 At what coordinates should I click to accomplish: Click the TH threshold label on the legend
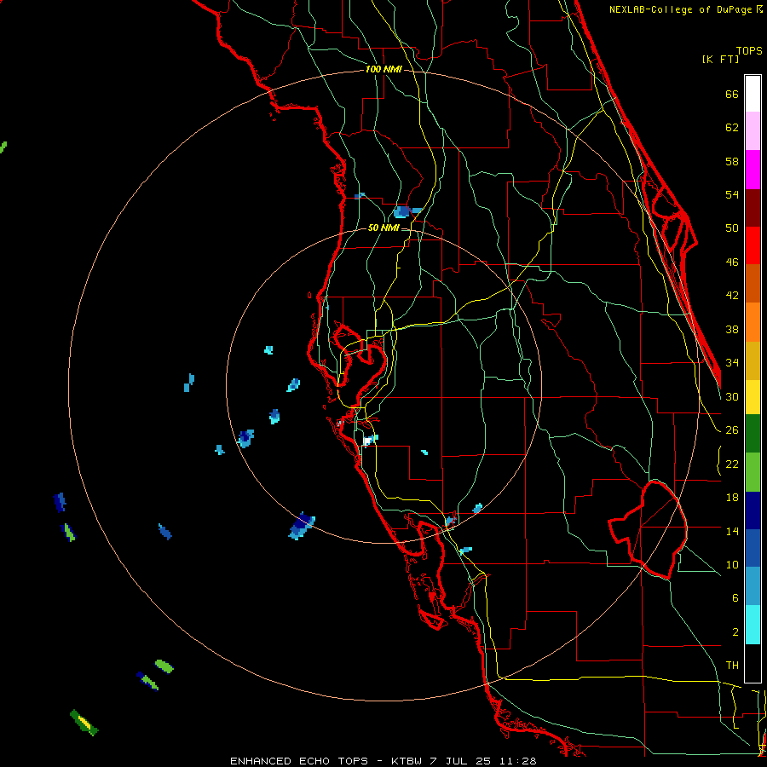(x=732, y=666)
